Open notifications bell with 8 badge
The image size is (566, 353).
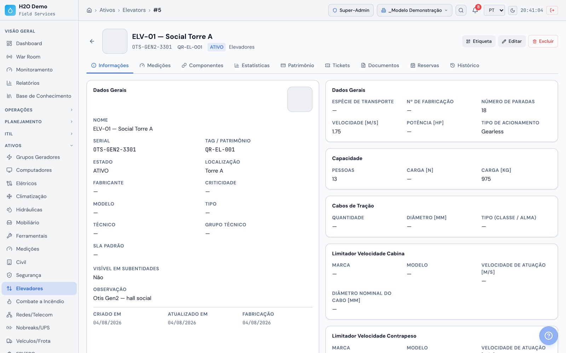[x=475, y=10]
